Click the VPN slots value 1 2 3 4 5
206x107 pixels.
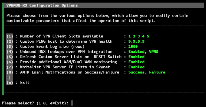coord(139,36)
